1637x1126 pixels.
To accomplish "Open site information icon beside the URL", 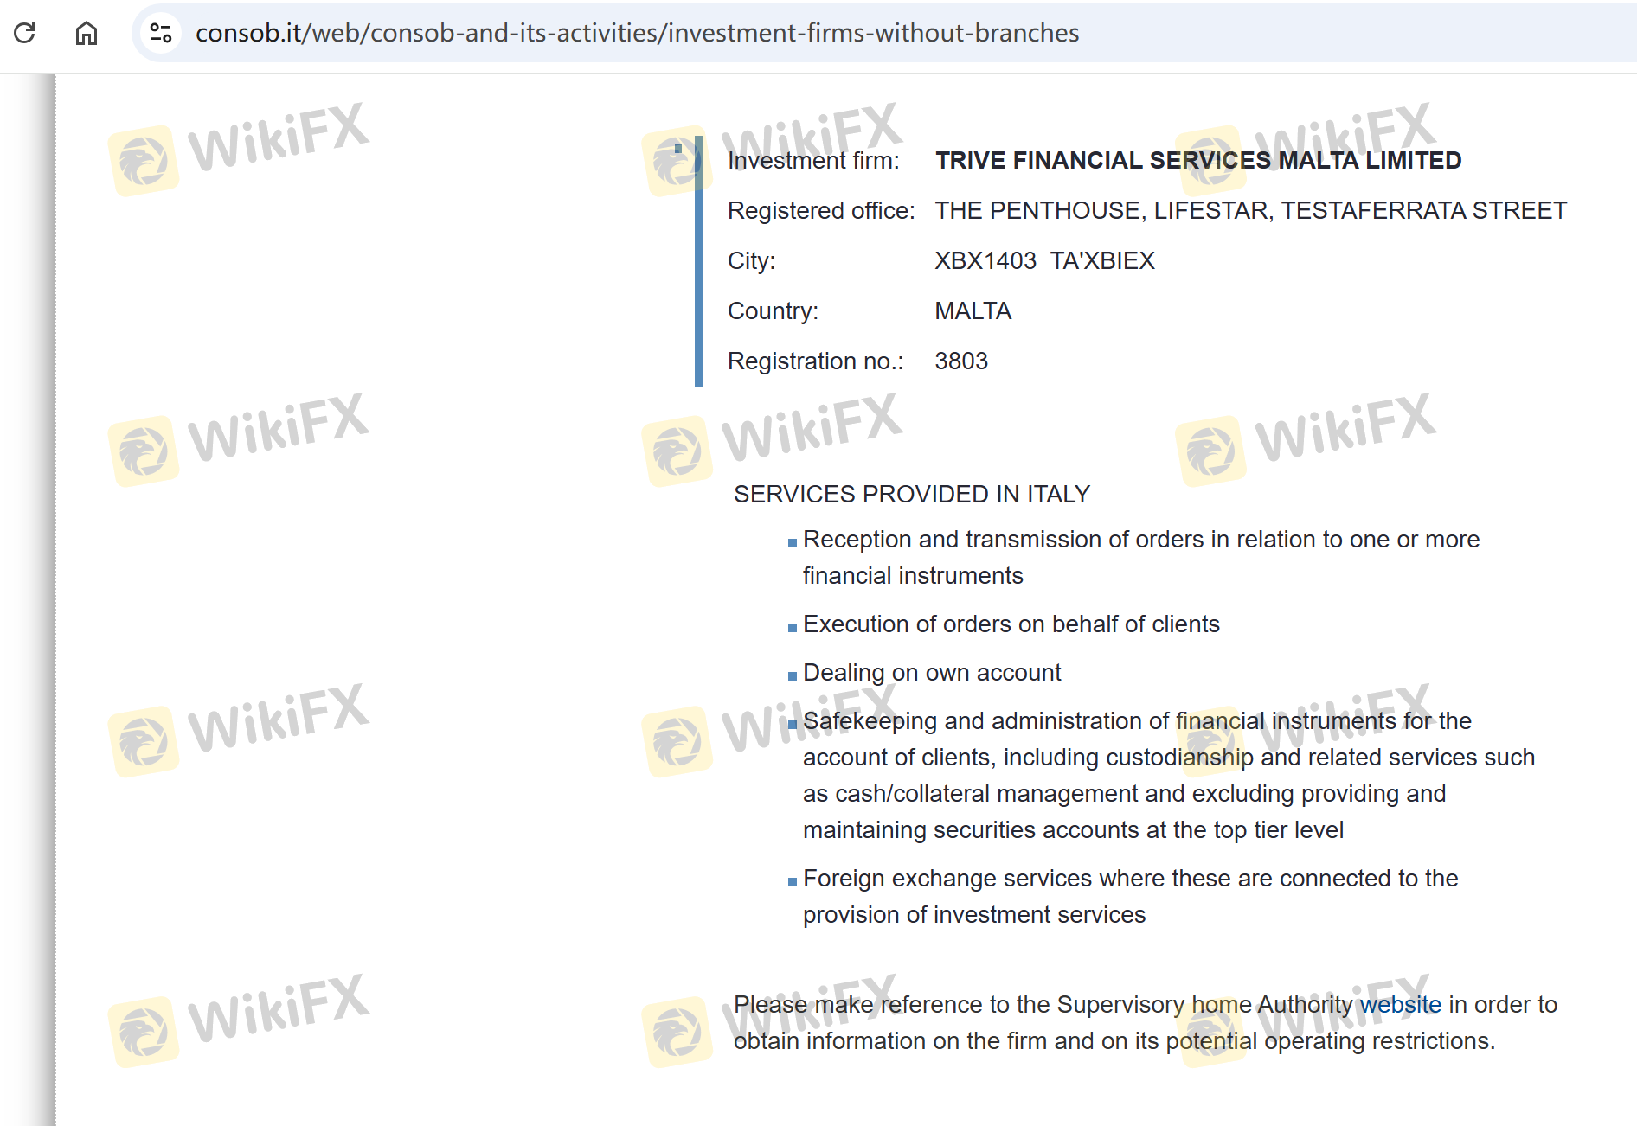I will click(161, 33).
